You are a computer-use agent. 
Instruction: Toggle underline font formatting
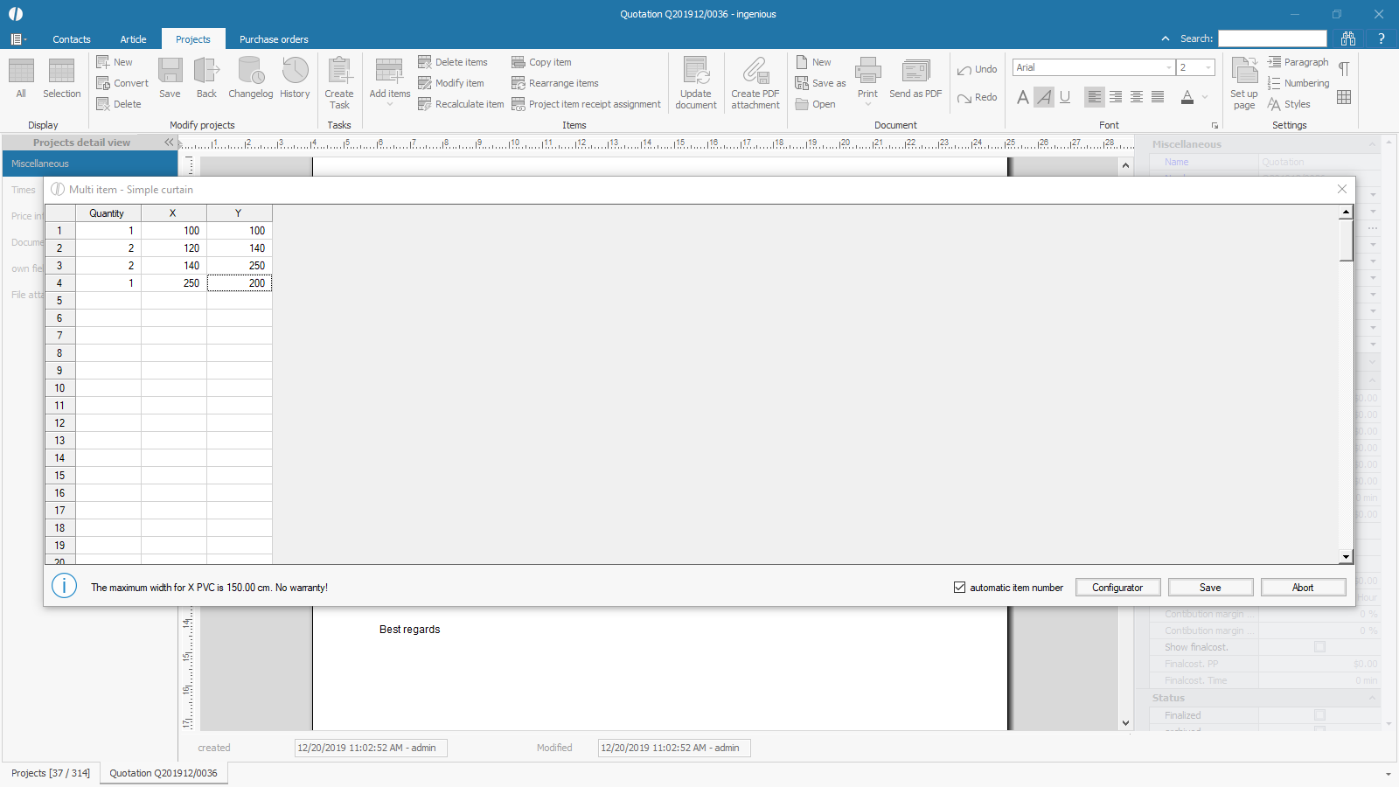pyautogui.click(x=1065, y=97)
